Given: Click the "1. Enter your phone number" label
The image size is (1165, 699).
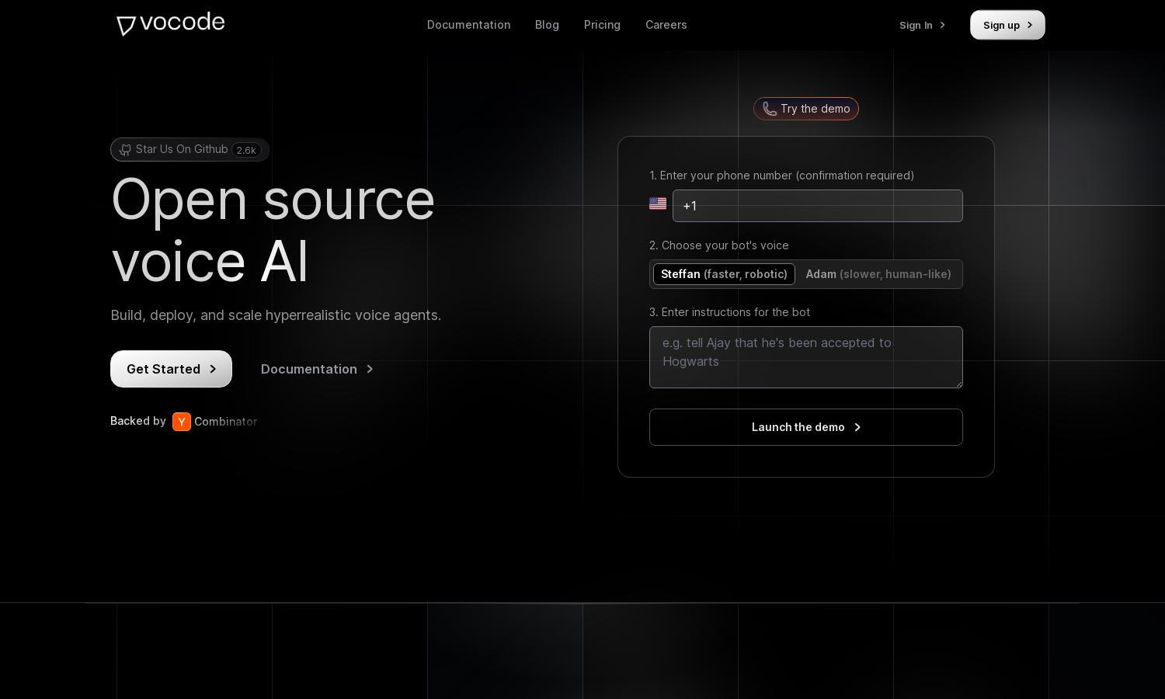Looking at the screenshot, I should (781, 176).
